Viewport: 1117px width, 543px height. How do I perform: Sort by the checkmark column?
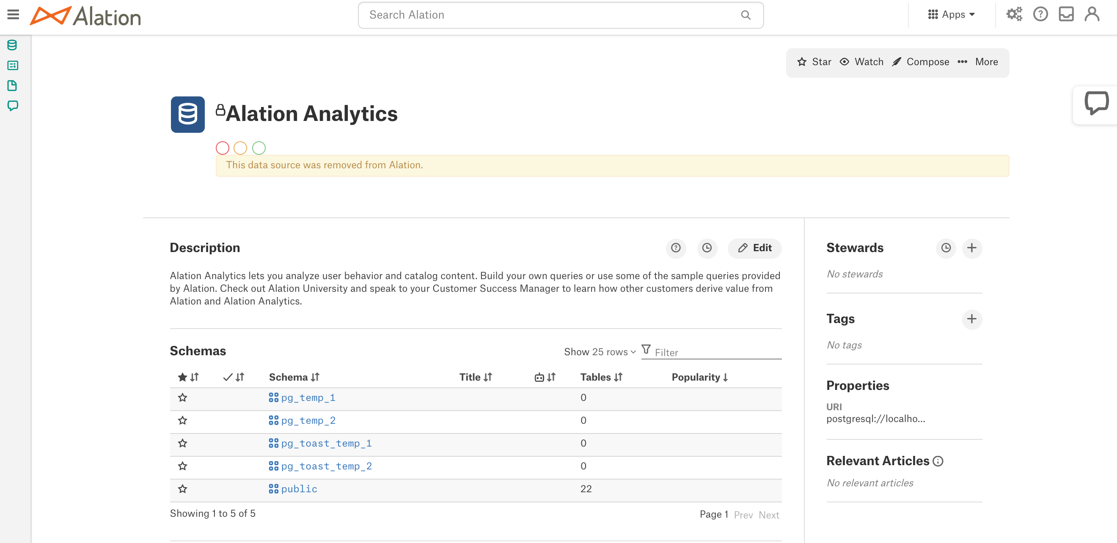[x=234, y=377]
